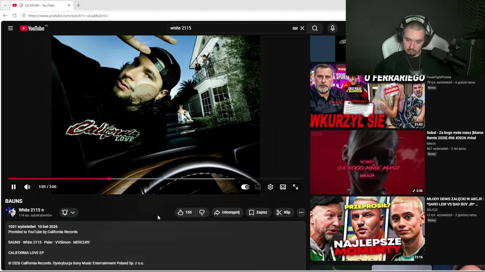Open White 2115 channel avatar
The height and width of the screenshot is (272, 485).
[x=11, y=212]
